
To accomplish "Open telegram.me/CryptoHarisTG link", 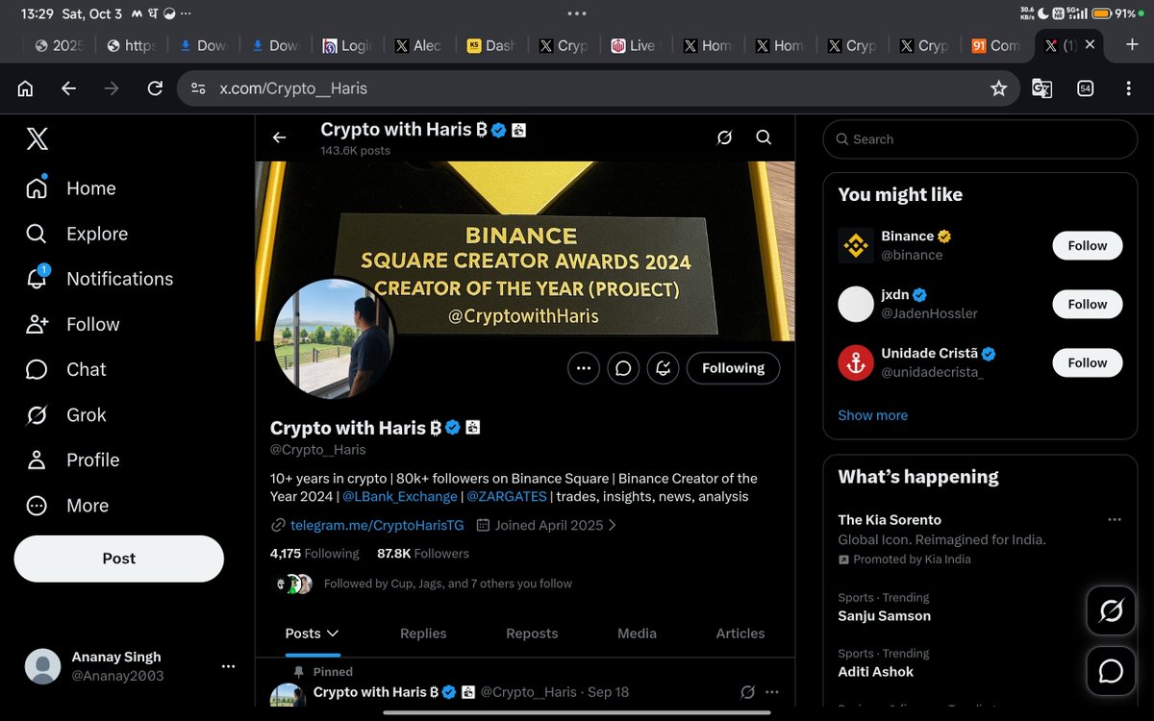I will pos(377,525).
